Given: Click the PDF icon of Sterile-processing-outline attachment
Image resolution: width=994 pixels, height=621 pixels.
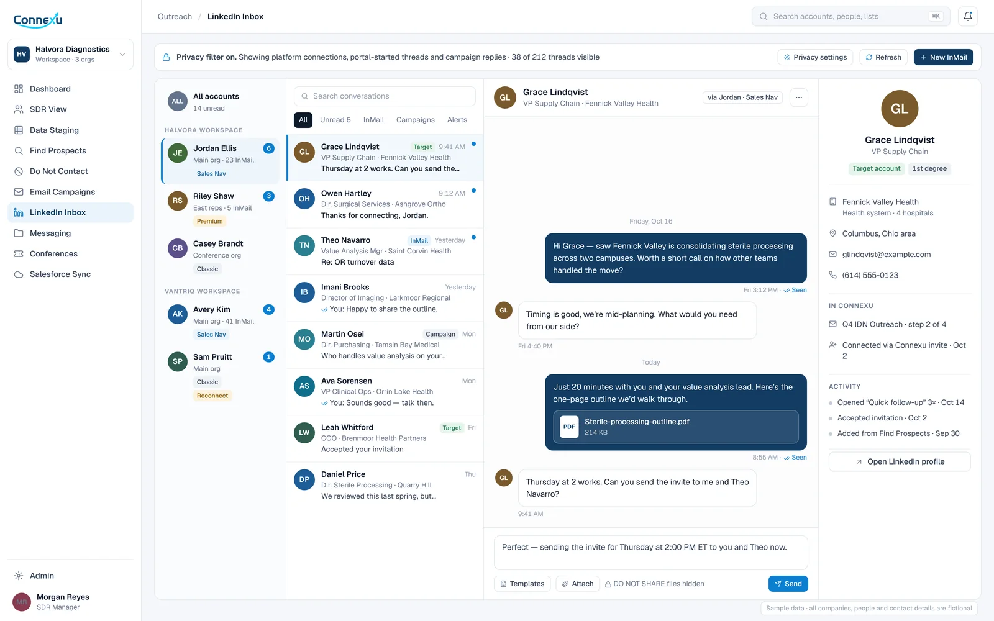Looking at the screenshot, I should 569,427.
